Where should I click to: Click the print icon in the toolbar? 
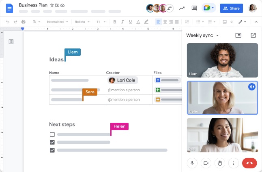(x=23, y=21)
